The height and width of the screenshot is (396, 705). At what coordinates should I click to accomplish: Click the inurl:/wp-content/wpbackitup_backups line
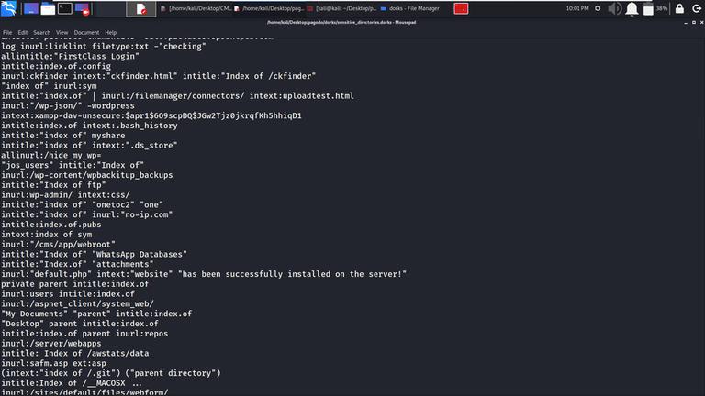click(87, 175)
